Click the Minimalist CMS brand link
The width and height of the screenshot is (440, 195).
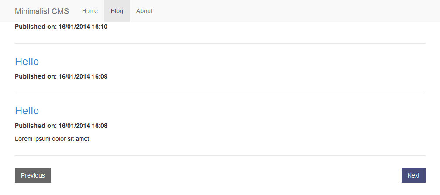click(42, 11)
